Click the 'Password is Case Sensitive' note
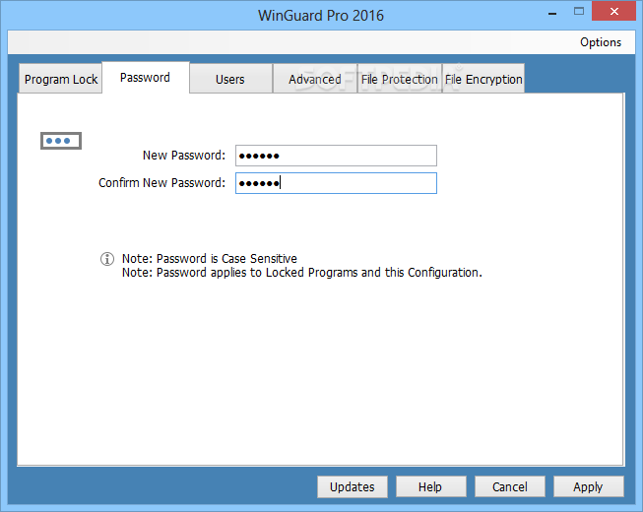 pos(209,259)
